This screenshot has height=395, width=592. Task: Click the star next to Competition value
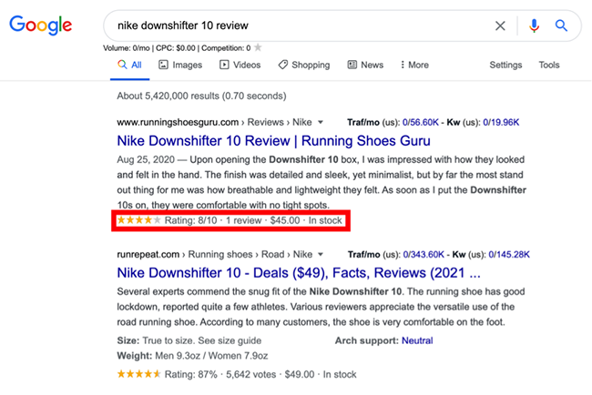point(258,47)
